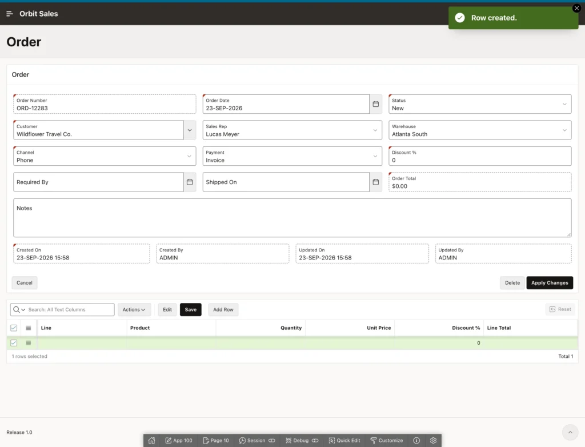Open App 100 in developer toolbar
The image size is (585, 447).
(x=179, y=441)
